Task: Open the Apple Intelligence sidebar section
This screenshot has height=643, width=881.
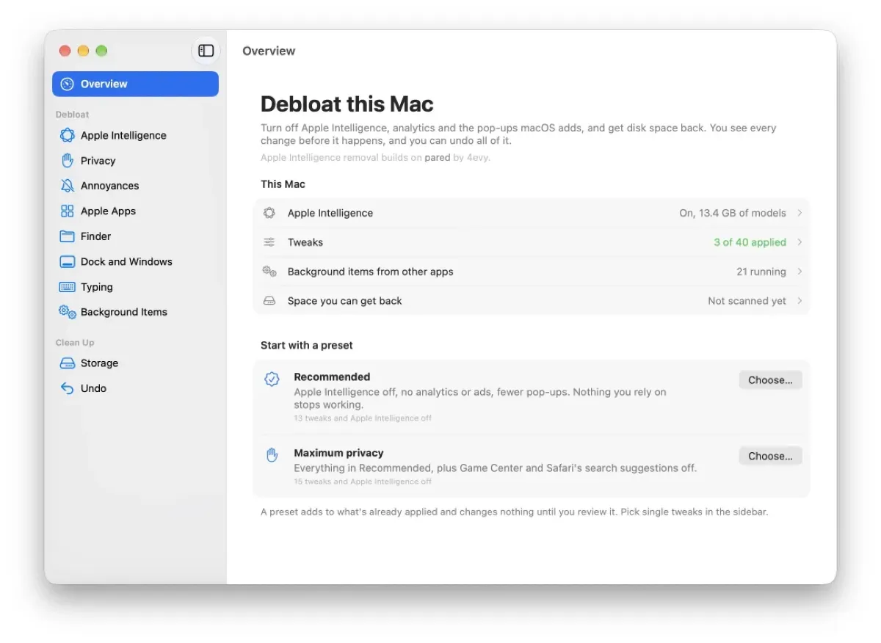Action: pyautogui.click(x=135, y=135)
